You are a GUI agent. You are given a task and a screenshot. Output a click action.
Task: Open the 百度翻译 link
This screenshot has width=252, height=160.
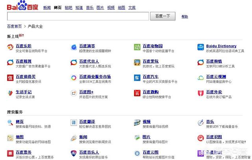pos(87,121)
